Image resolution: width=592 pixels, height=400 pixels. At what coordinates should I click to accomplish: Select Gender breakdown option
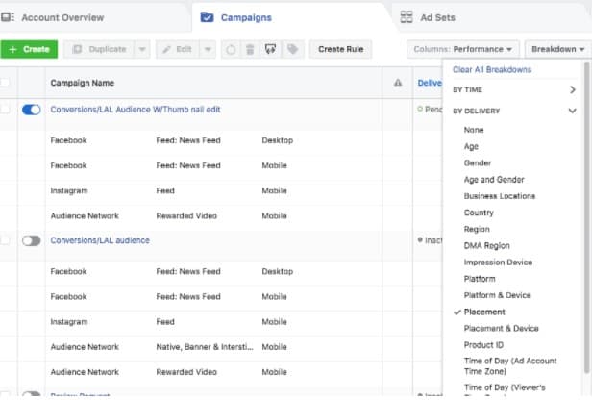478,163
